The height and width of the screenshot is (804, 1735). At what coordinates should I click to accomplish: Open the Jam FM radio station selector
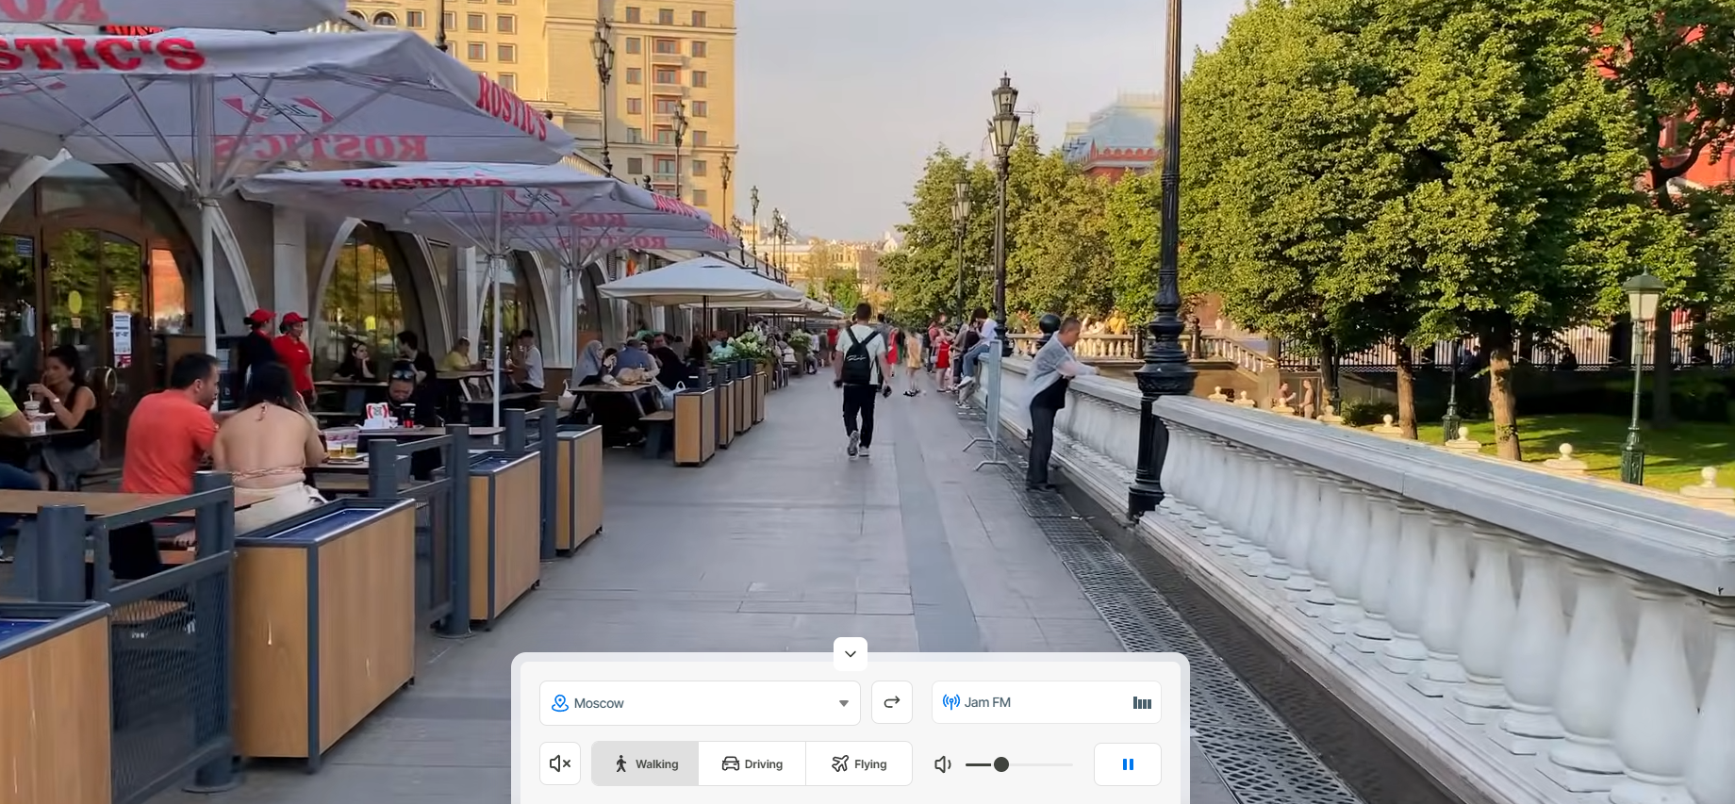click(x=1046, y=702)
